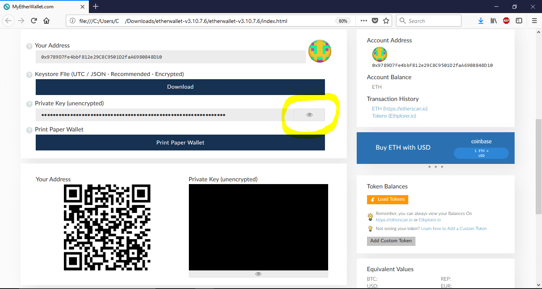
Task: Select the MyEtherWallet.com tab
Action: tap(44, 6)
